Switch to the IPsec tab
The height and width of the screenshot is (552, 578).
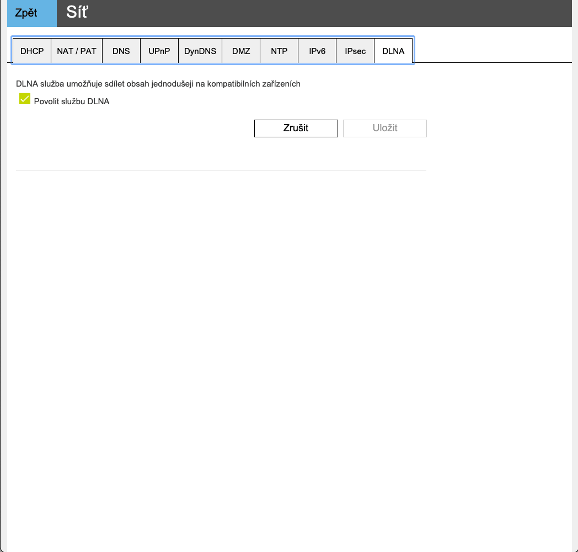355,51
